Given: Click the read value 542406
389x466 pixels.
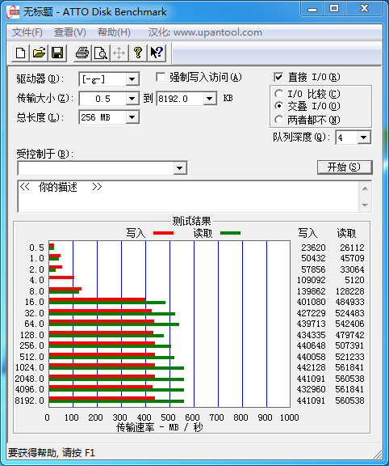Looking at the screenshot, I should coord(349,324).
